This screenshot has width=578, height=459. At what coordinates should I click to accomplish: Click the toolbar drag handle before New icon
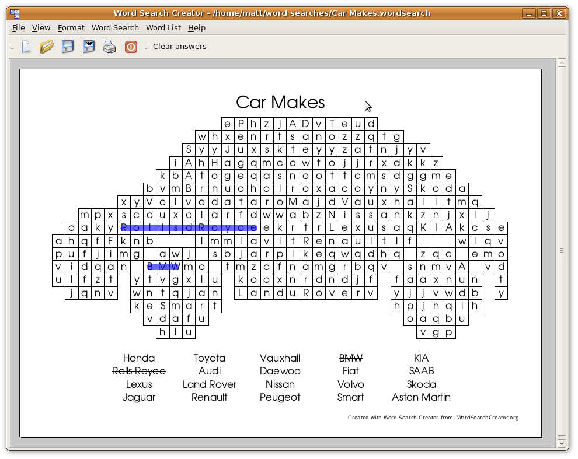coord(12,47)
